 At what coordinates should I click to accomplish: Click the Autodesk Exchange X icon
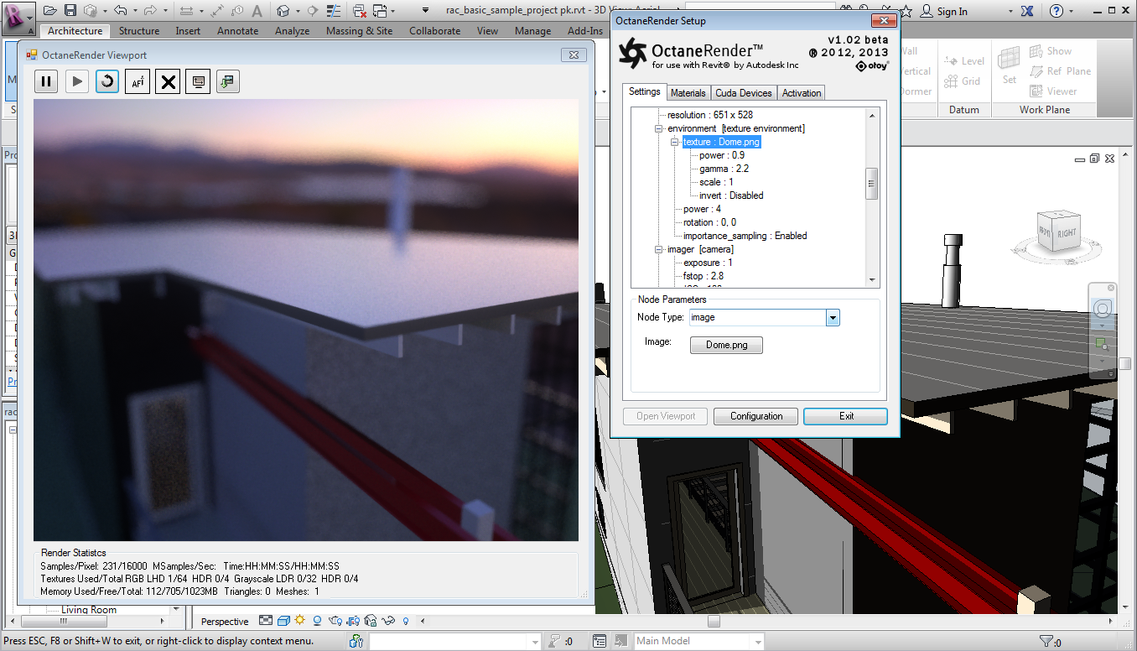pyautogui.click(x=1028, y=11)
